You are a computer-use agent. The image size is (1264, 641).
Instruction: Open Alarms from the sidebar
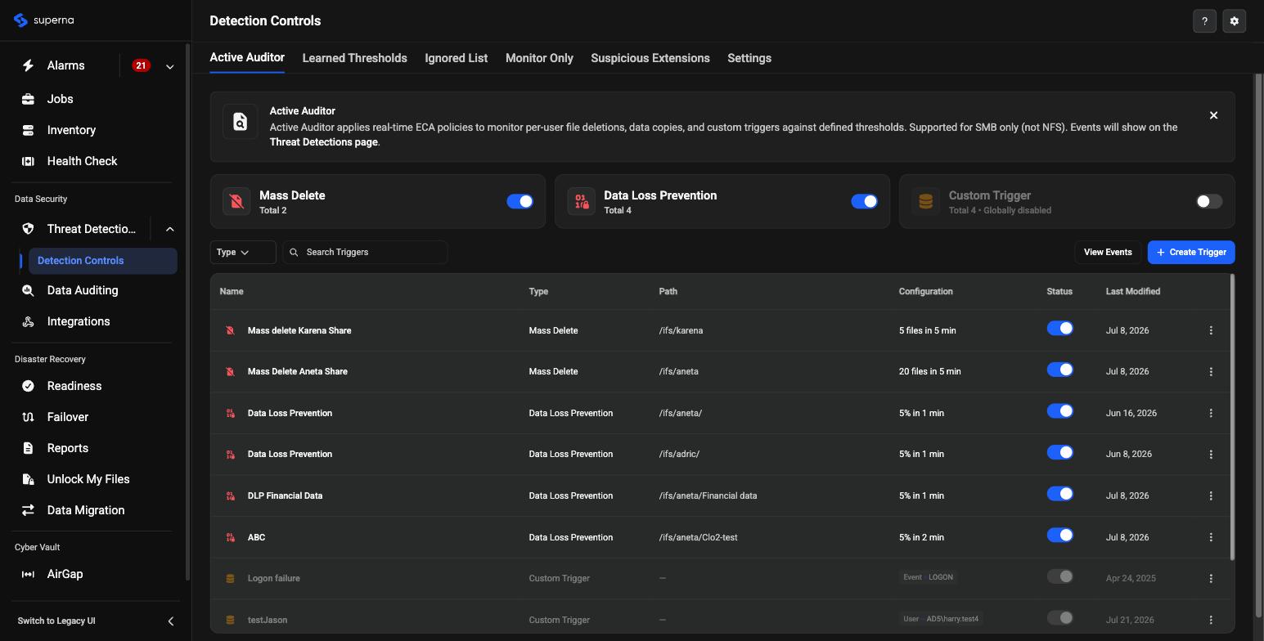65,65
